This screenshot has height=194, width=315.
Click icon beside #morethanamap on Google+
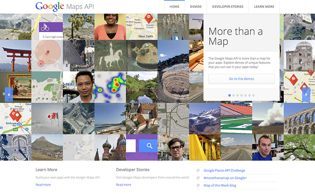point(198,178)
